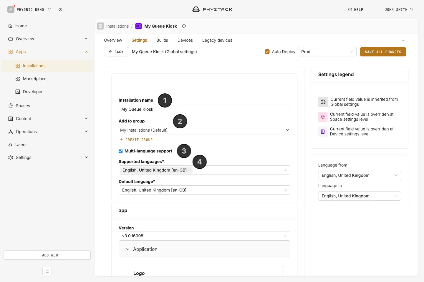Collapse the Application section
Image resolution: width=424 pixels, height=282 pixels.
(x=128, y=249)
